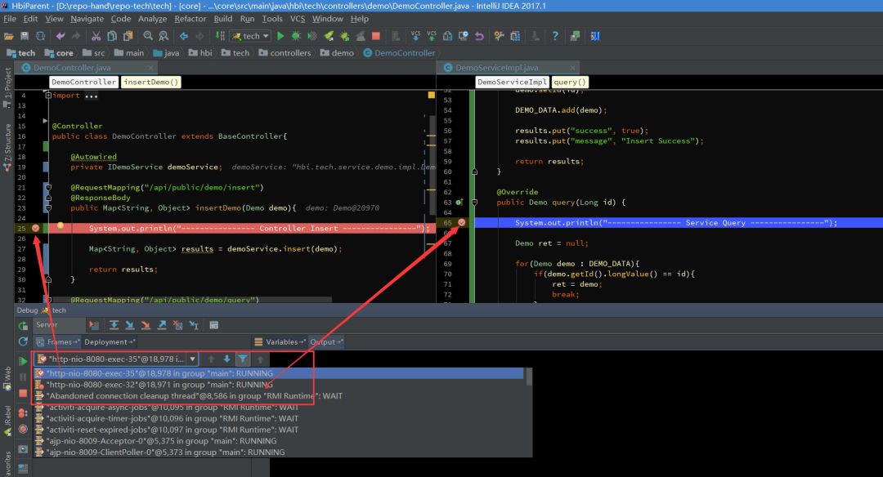Image resolution: width=883 pixels, height=477 pixels.
Task: Open the http-nio-8080-exec-35 thread dropdown
Action: click(192, 359)
